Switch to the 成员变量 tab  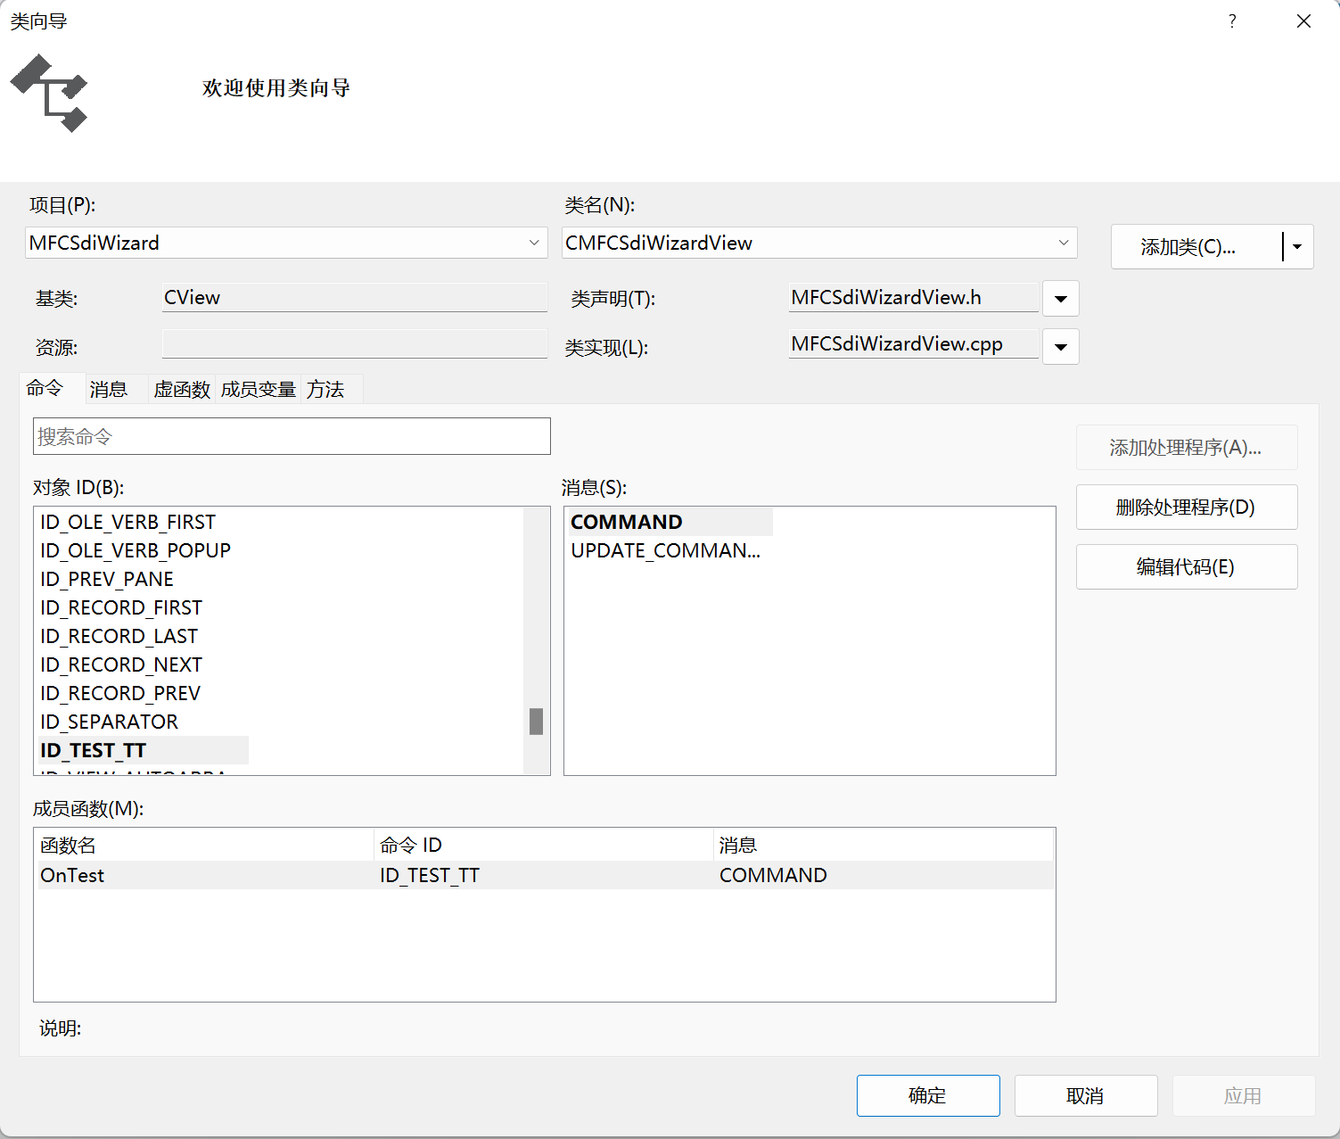259,390
